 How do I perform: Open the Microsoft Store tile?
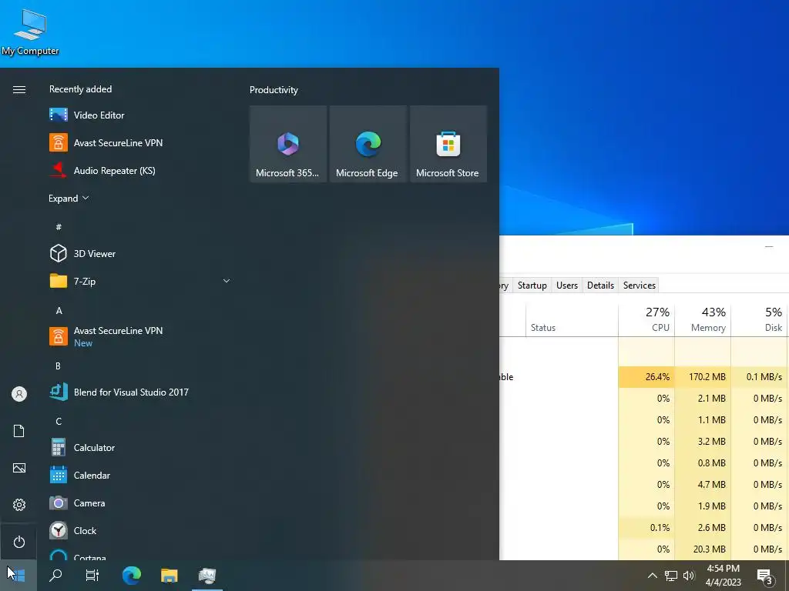click(x=448, y=144)
